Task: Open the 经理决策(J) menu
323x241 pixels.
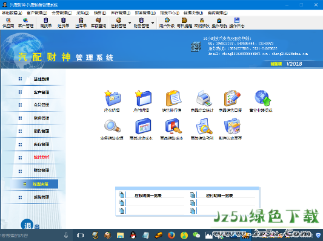Action: (x=193, y=13)
